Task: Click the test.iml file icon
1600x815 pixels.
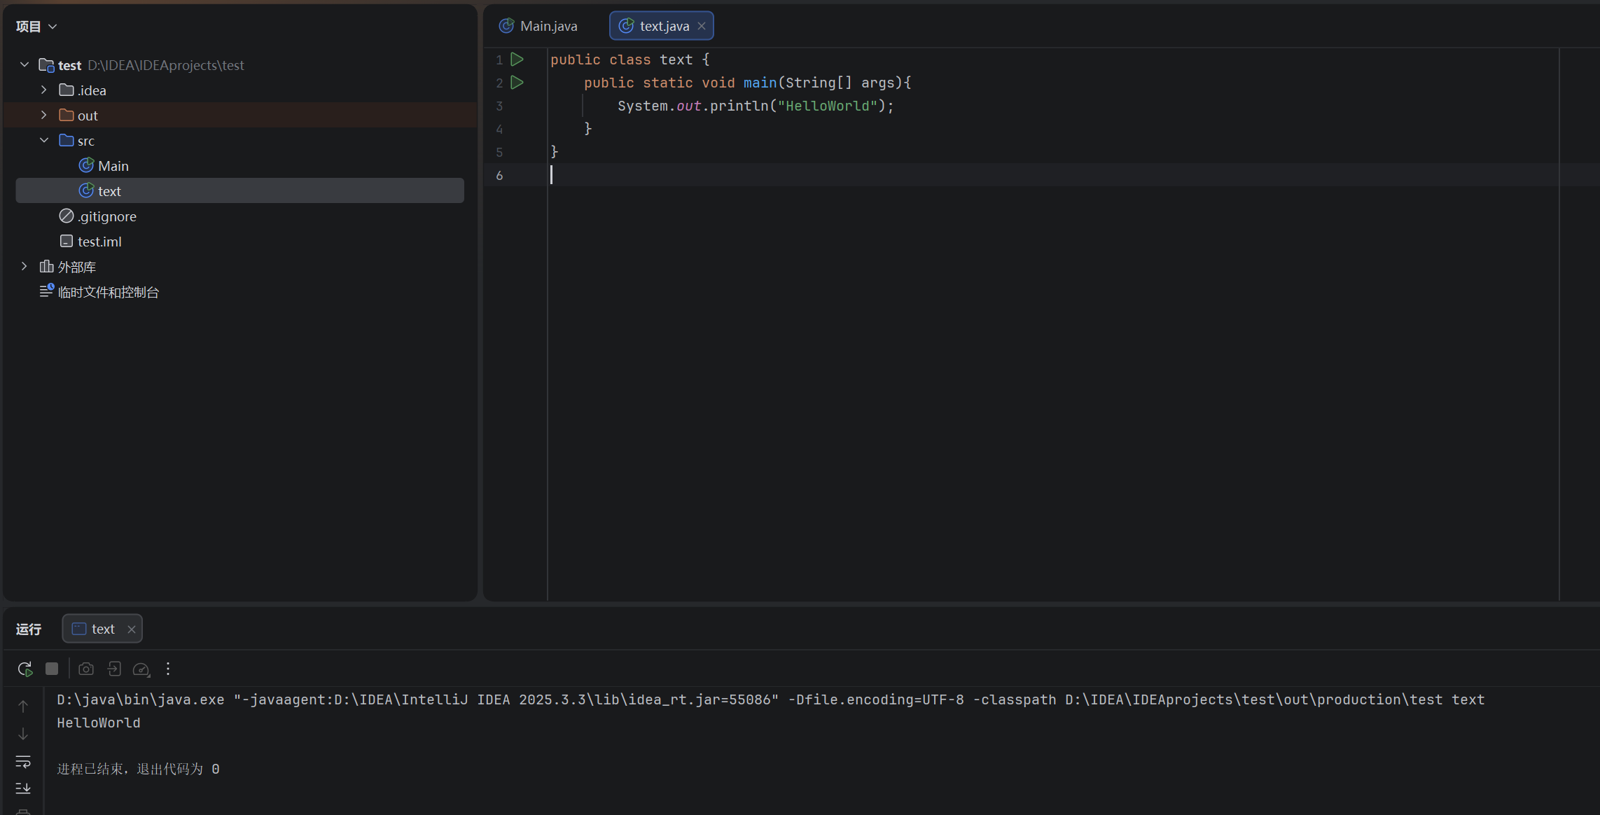Action: pos(67,241)
